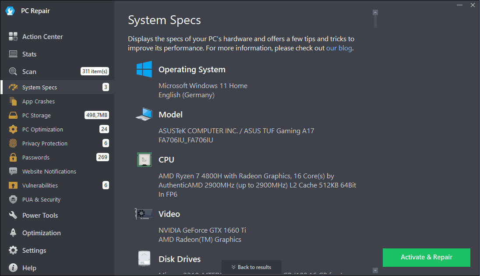Image resolution: width=480 pixels, height=276 pixels.
Task: Click the 'Model' heading
Action: point(170,115)
